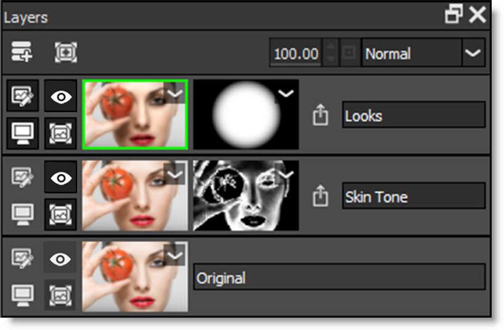The width and height of the screenshot is (504, 330).
Task: Expand the Skin Tone mask chevron menu
Action: (287, 175)
